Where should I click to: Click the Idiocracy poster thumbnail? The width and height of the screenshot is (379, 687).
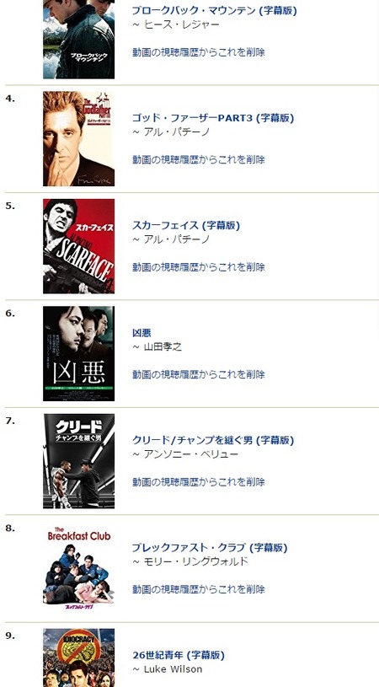click(x=79, y=657)
